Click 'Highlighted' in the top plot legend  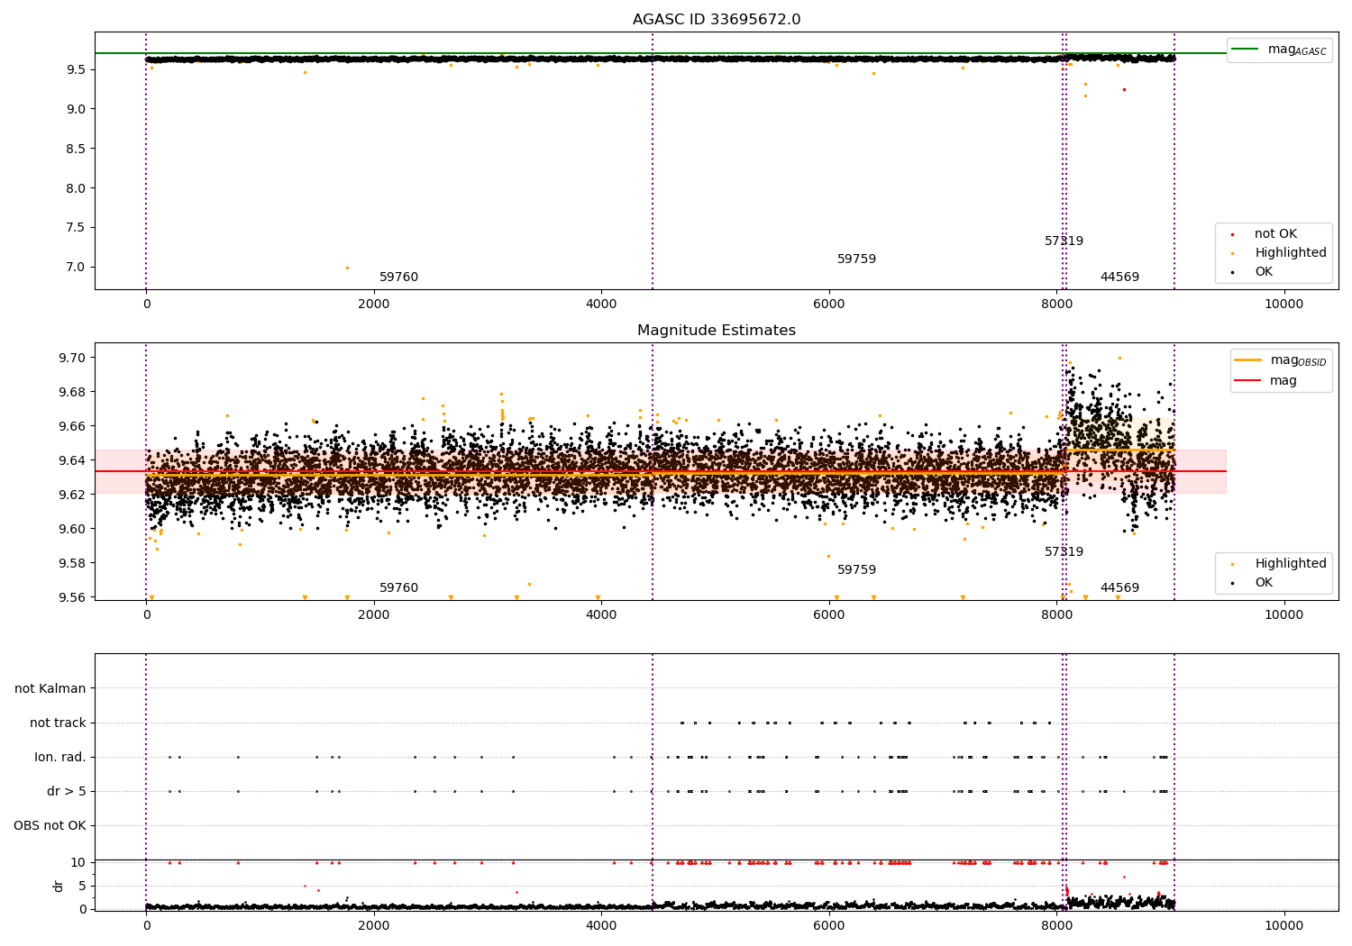tap(1291, 253)
